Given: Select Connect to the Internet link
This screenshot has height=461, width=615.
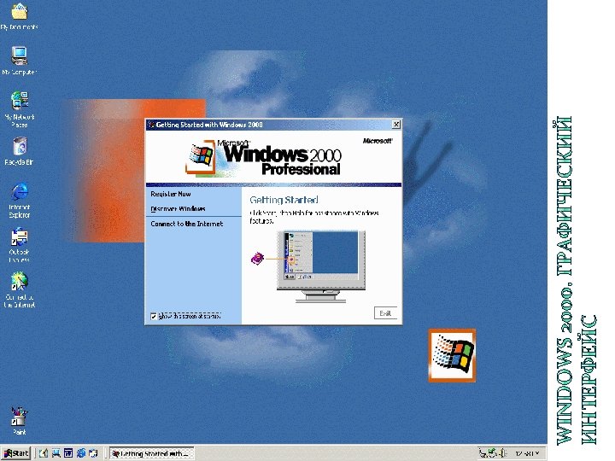Looking at the screenshot, I should pos(187,224).
